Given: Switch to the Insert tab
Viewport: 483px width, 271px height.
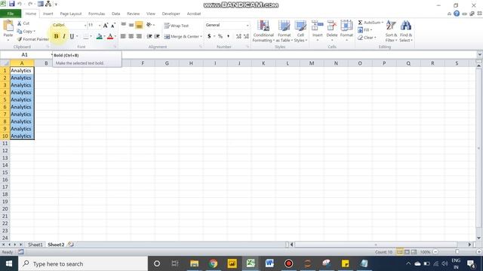Looking at the screenshot, I should (x=48, y=14).
